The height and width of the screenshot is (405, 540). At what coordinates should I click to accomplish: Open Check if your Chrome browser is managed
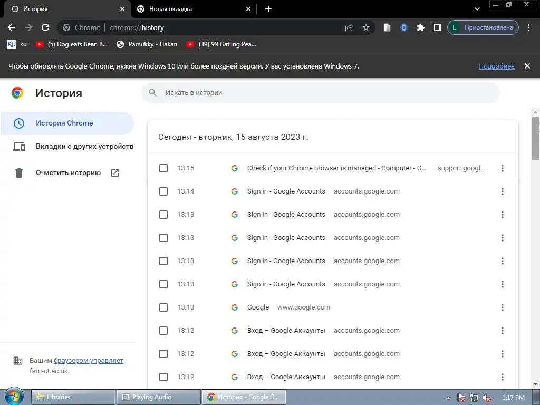(336, 168)
